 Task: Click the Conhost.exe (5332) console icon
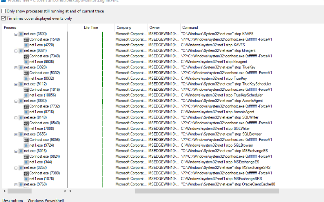click(26, 73)
